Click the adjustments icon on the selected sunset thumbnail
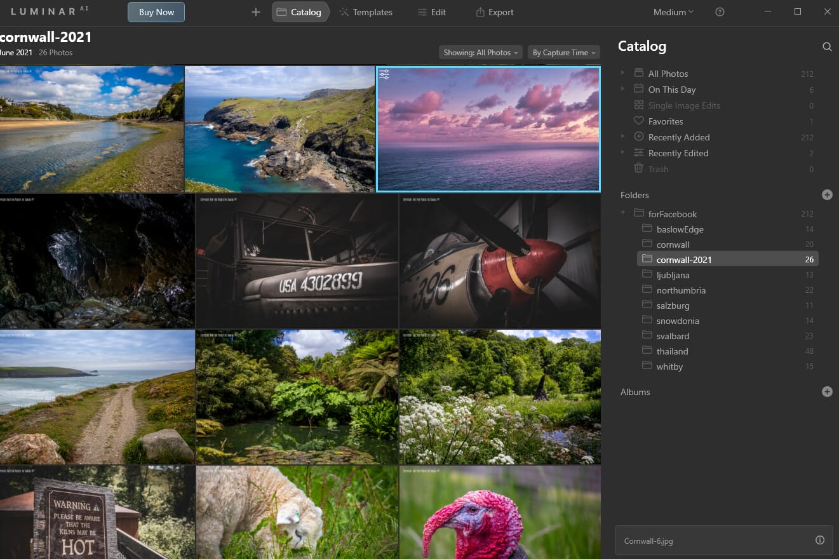Image resolution: width=839 pixels, height=559 pixels. tap(384, 74)
